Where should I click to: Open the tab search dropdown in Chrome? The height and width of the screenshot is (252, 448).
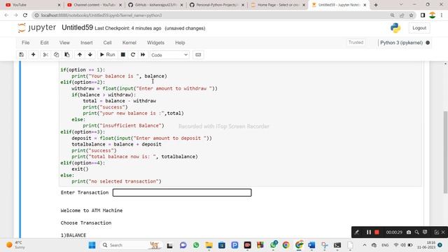(x=401, y=5)
